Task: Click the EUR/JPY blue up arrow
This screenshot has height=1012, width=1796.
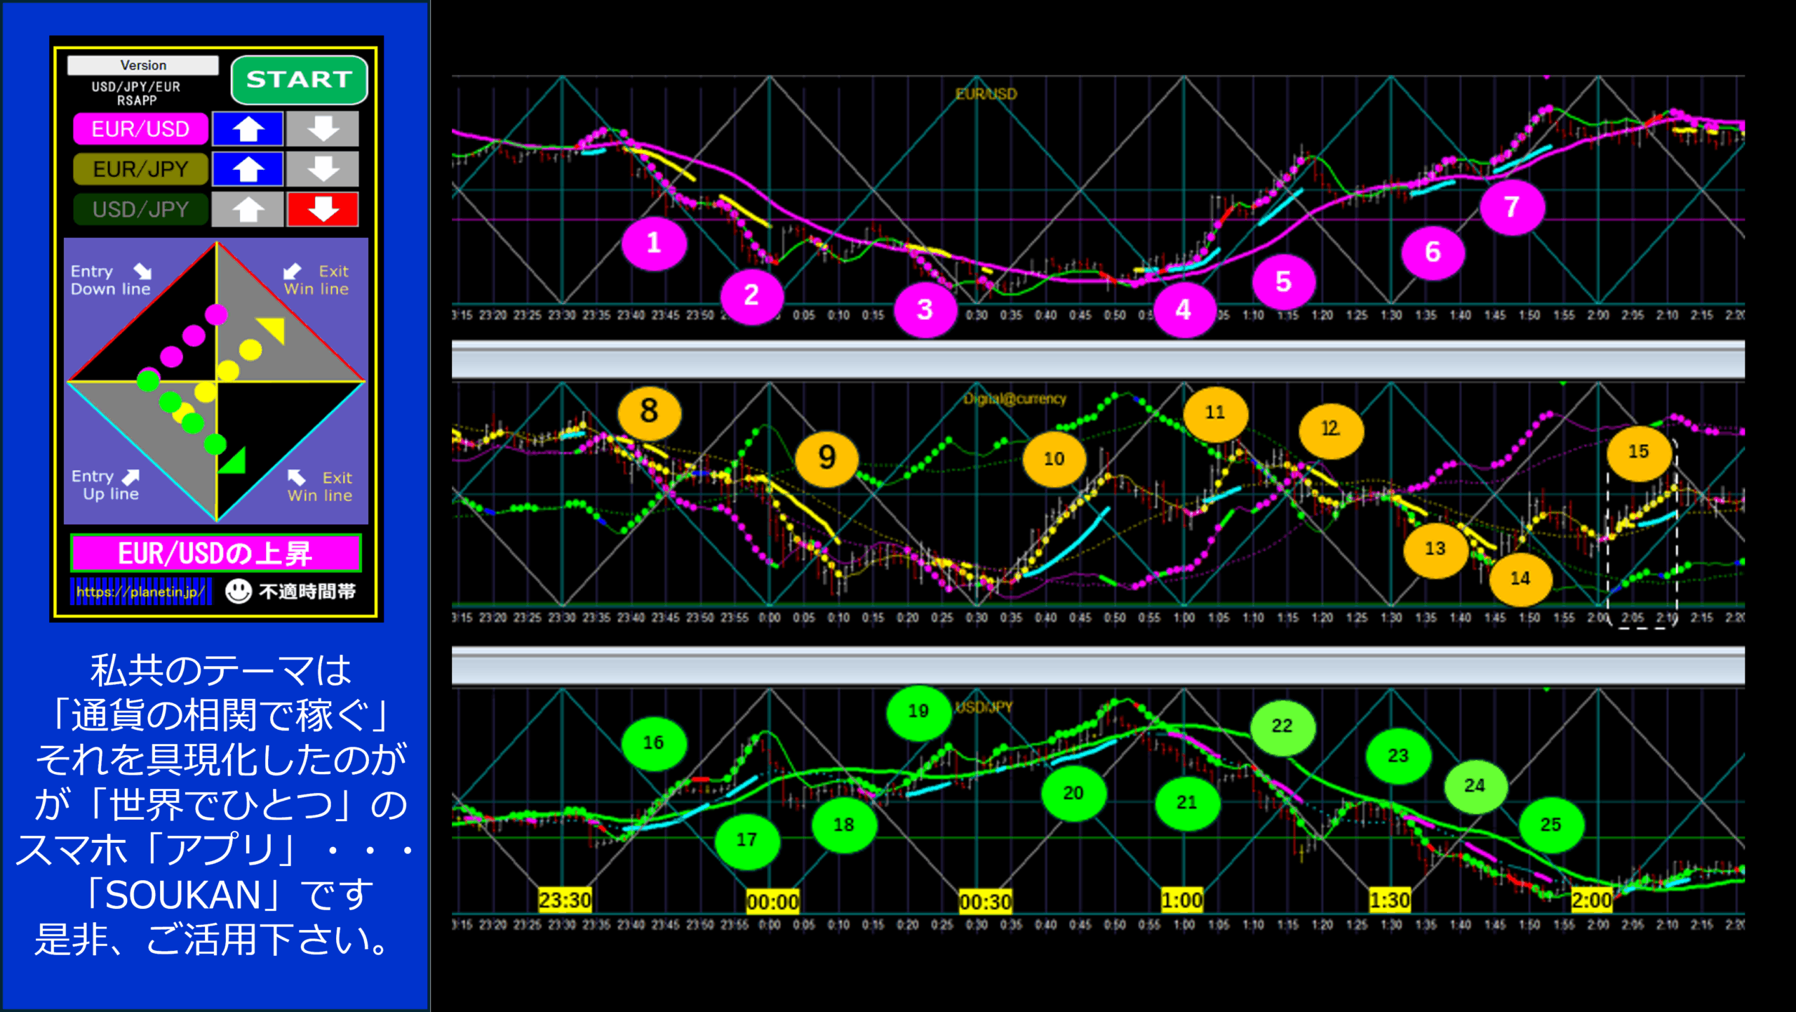Action: coord(248,169)
